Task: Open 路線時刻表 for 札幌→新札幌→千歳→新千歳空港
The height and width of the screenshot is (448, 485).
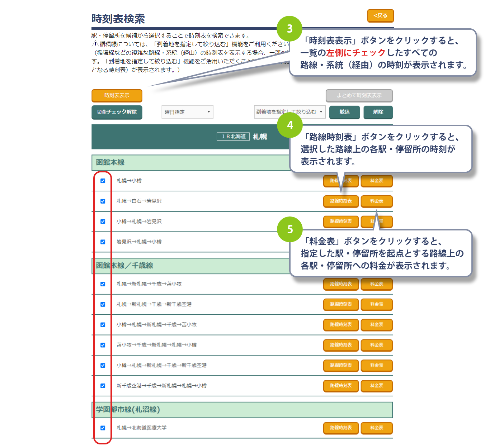Action: pyautogui.click(x=341, y=305)
